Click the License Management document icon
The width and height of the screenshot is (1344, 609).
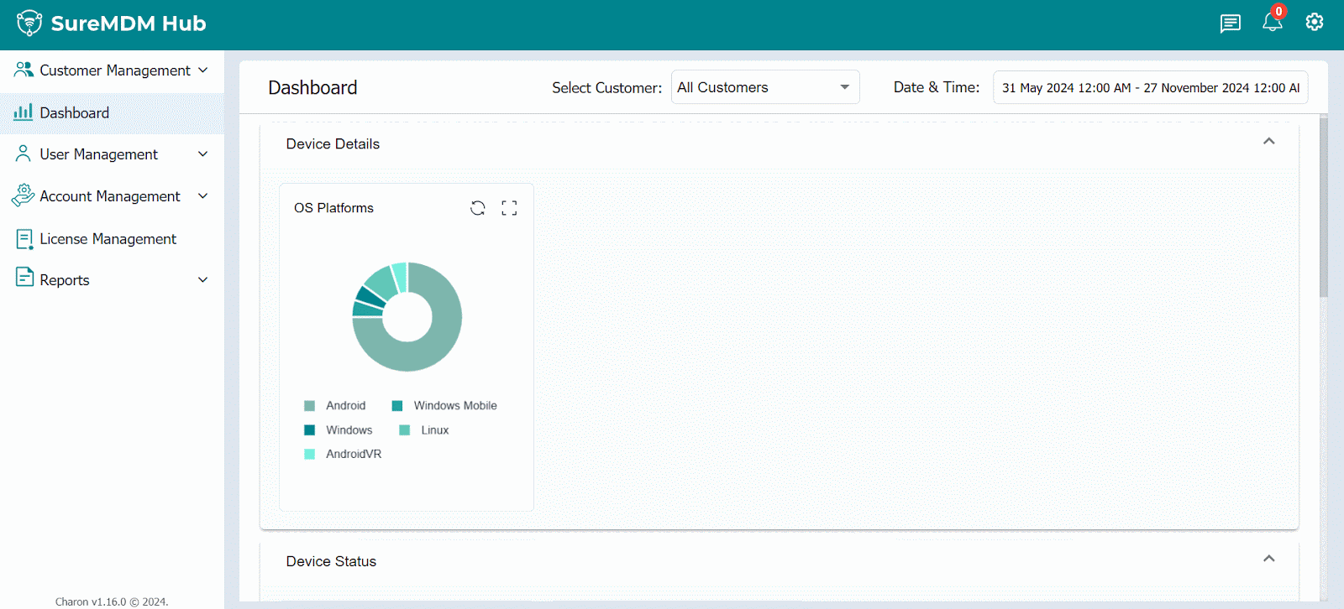click(24, 239)
